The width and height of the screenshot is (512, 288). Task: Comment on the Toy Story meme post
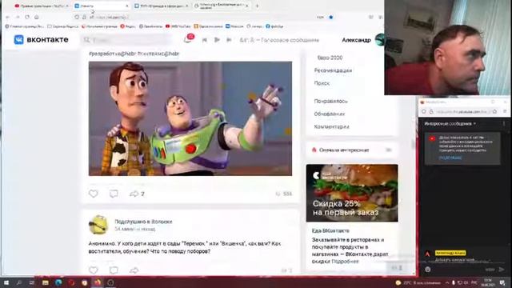click(114, 194)
